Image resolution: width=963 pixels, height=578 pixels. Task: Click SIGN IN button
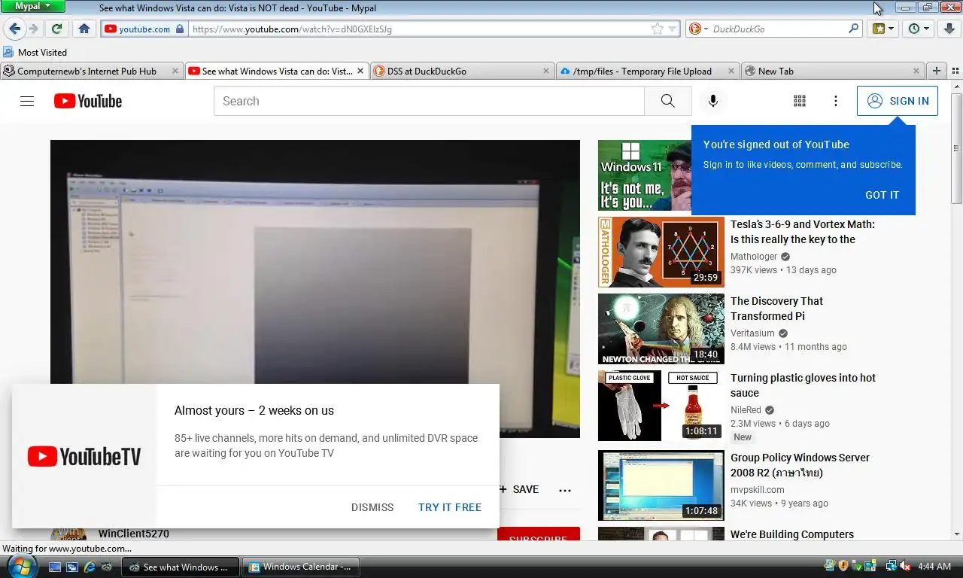pyautogui.click(x=898, y=101)
